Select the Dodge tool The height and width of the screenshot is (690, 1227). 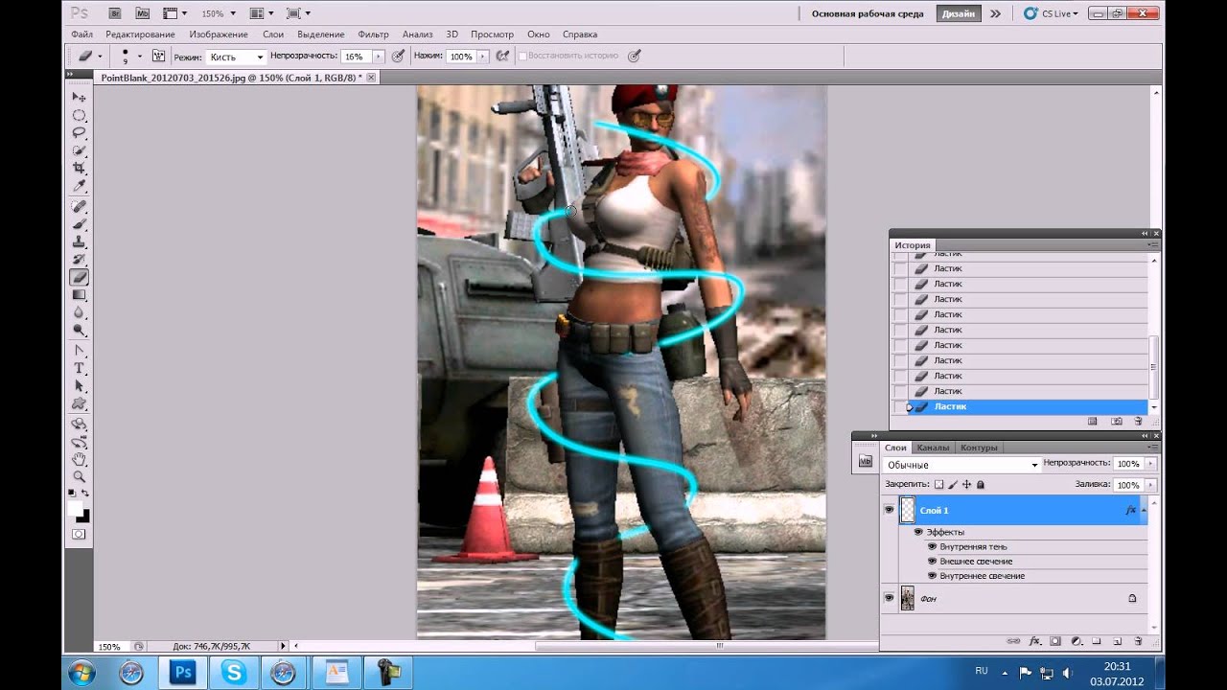click(80, 331)
